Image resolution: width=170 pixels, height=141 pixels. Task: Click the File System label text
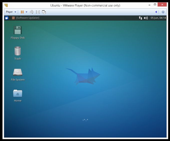(18, 80)
